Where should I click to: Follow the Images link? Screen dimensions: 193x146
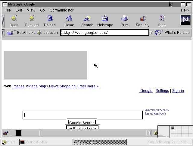tap(18, 86)
